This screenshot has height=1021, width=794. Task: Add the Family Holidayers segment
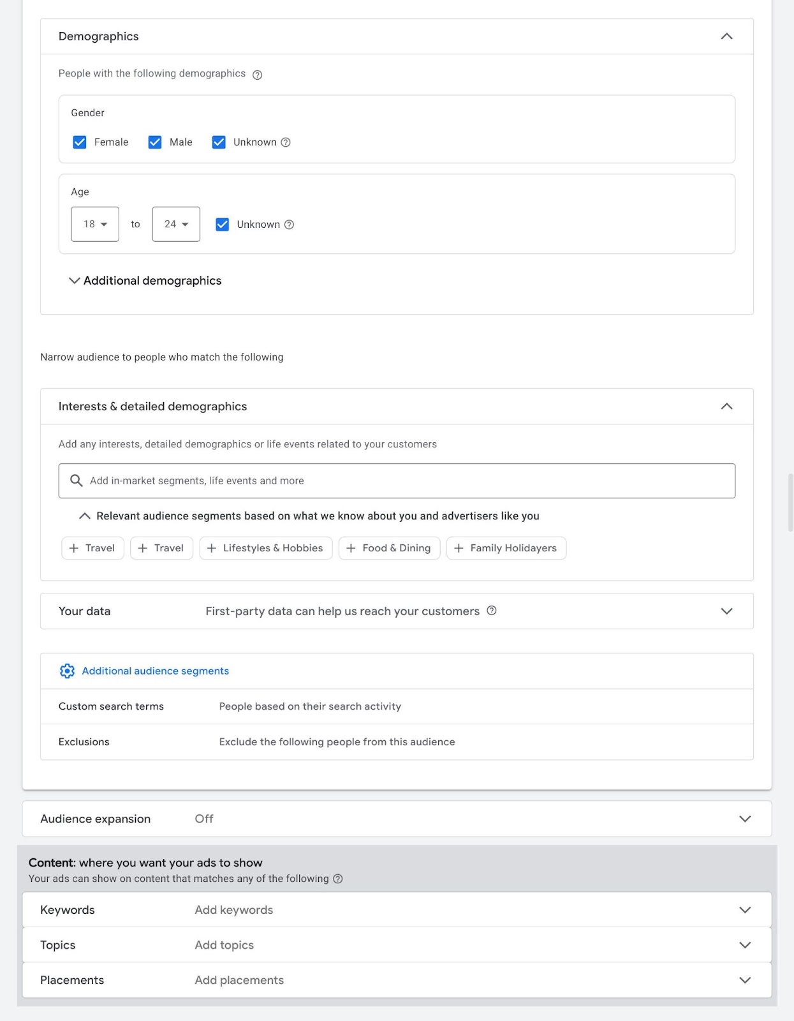(x=506, y=548)
